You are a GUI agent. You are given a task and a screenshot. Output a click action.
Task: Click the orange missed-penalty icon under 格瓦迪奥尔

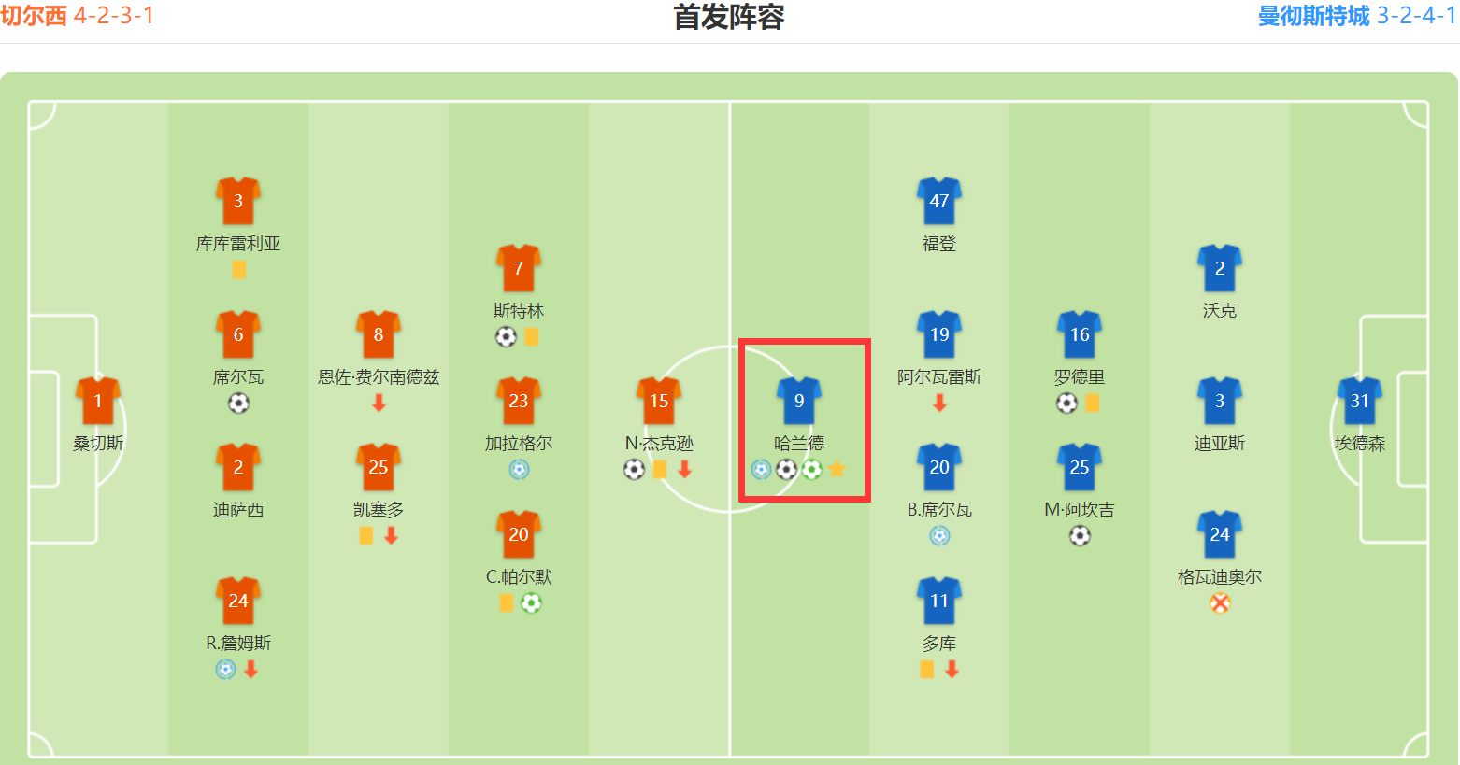pos(1220,602)
